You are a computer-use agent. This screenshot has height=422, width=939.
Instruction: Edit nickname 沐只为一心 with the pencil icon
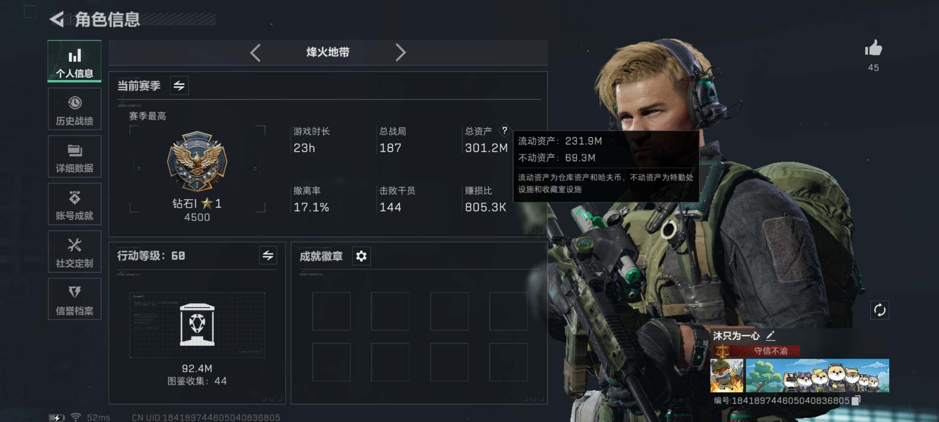(770, 335)
